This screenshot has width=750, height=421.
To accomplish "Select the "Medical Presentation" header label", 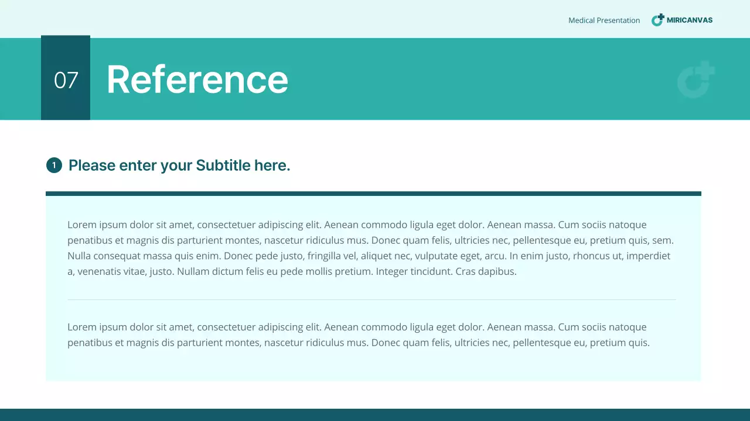I will point(604,20).
